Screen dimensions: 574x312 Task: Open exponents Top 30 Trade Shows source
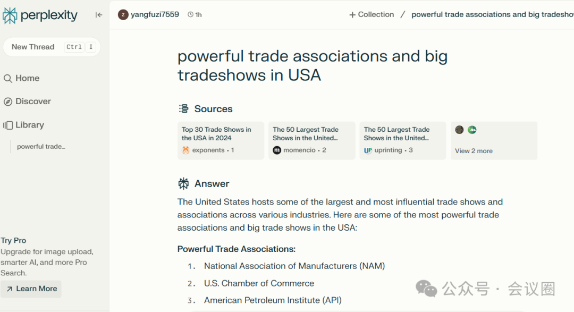coord(221,141)
